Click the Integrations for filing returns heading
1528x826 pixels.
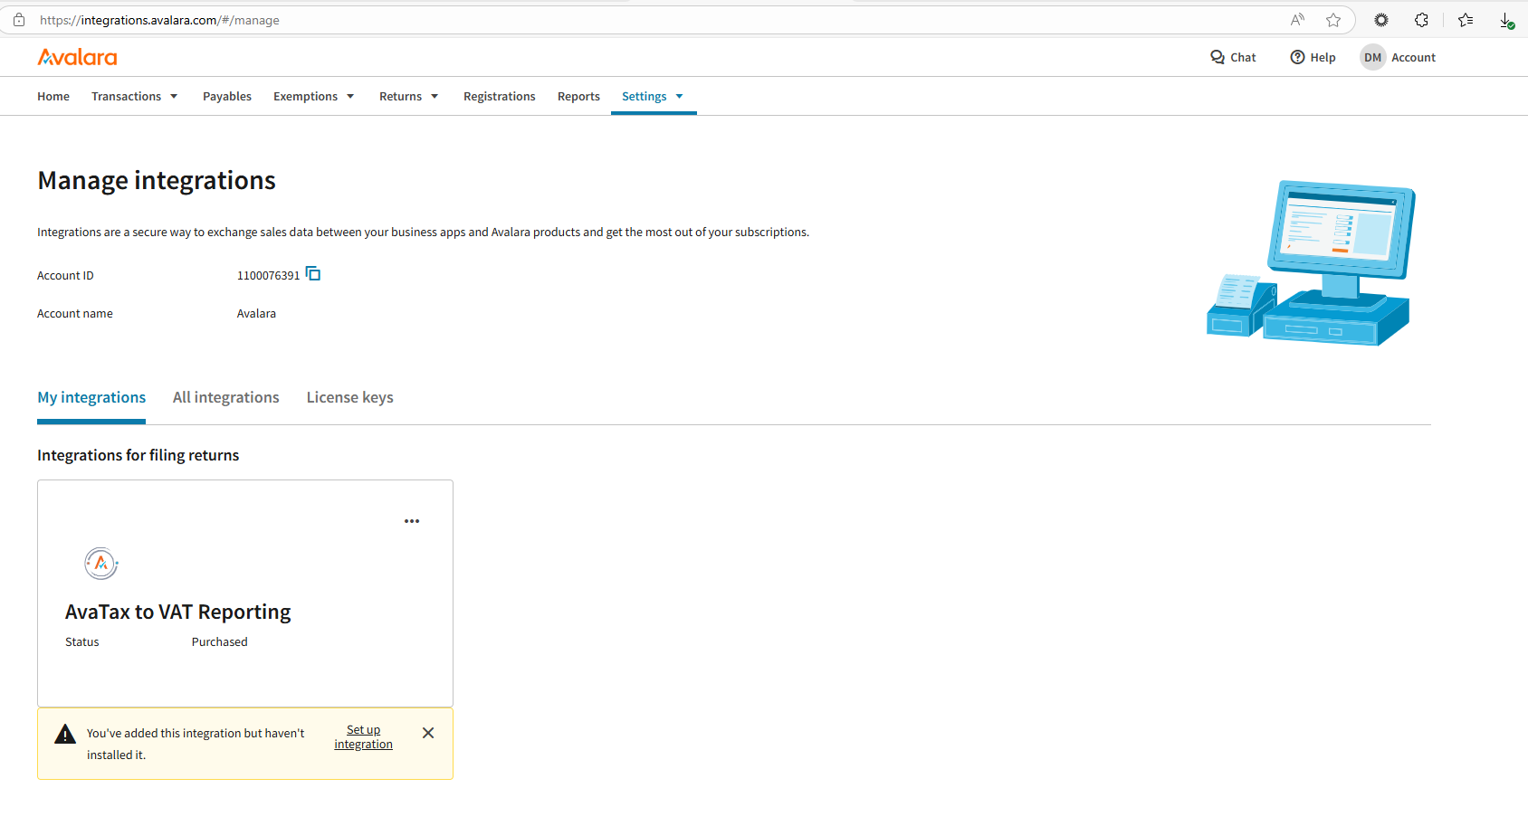coord(138,455)
